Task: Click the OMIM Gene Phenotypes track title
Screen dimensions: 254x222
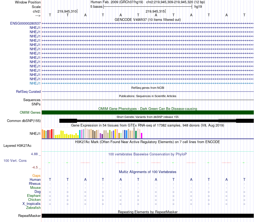Action: pyautogui.click(x=148, y=109)
